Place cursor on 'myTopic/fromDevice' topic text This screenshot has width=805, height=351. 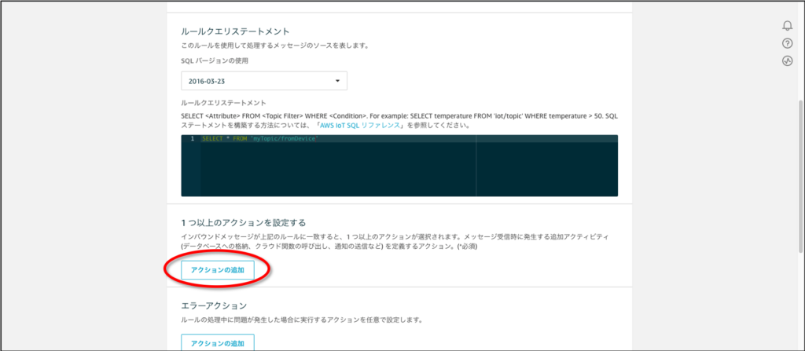point(283,139)
